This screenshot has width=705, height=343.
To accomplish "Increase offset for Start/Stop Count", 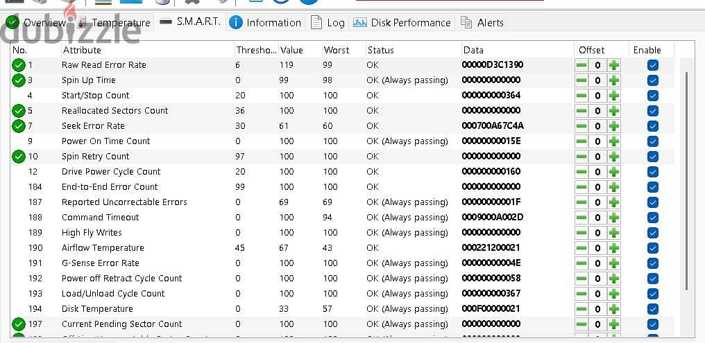I will tap(613, 96).
